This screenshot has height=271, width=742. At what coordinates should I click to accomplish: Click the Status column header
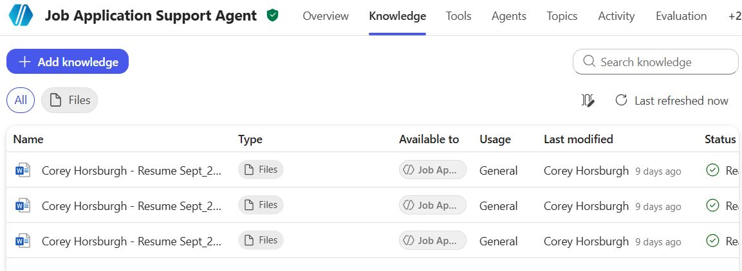coord(720,139)
